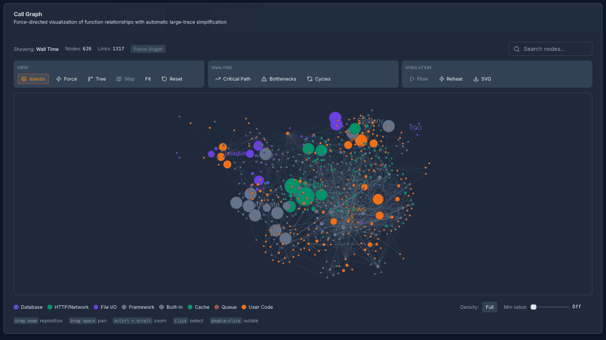Click the Min value slider handle
Screen dimensions: 606x340
[x=534, y=307]
